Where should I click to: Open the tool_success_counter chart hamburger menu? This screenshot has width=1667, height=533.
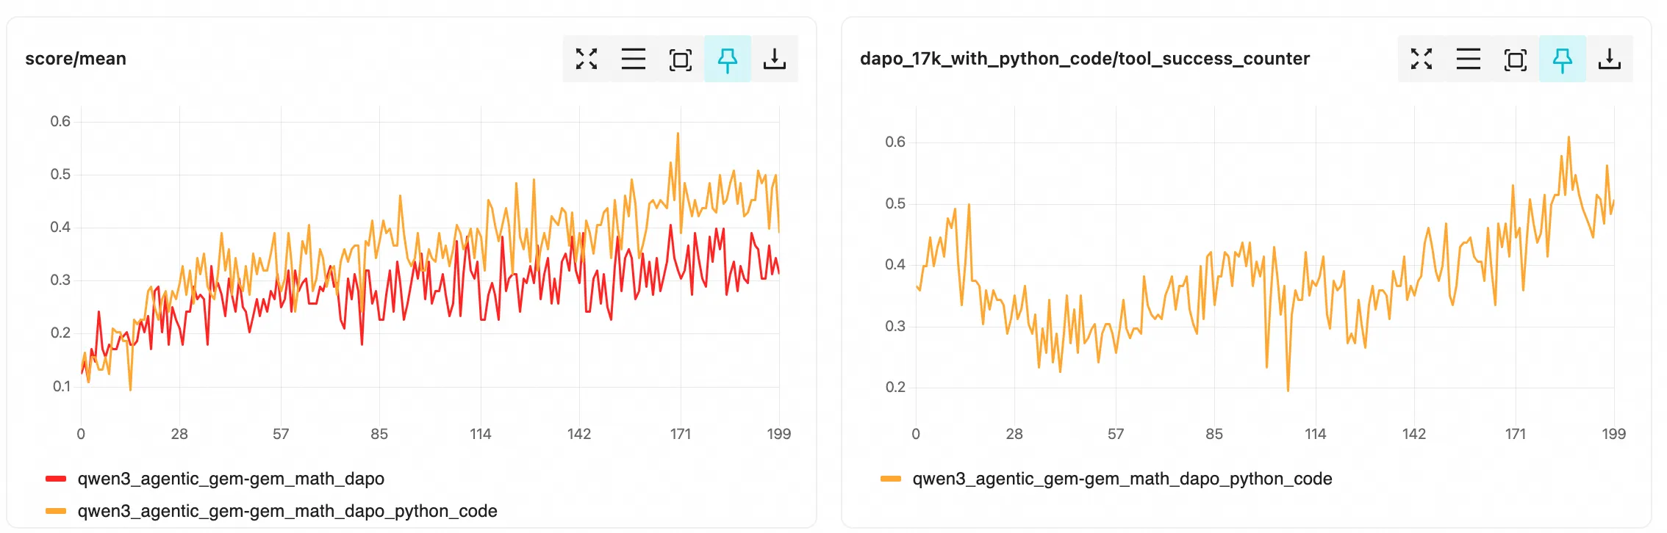pos(1468,59)
